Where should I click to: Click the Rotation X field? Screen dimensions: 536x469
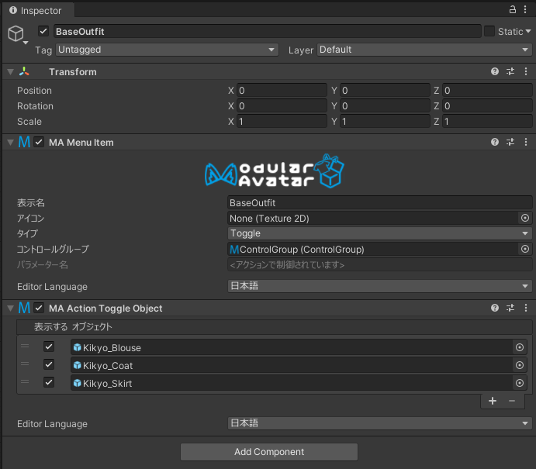click(x=282, y=106)
